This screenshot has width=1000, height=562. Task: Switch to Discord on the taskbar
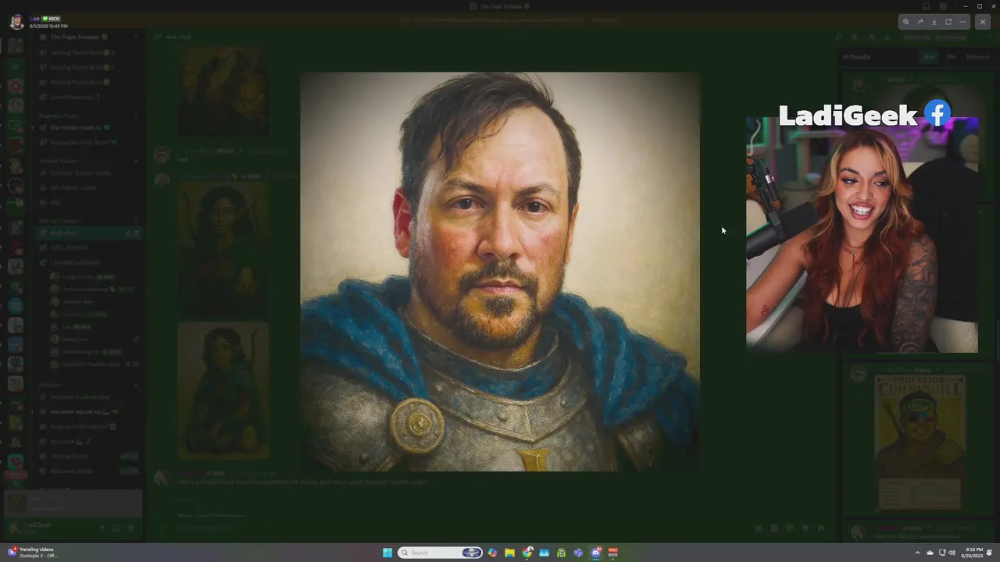click(x=596, y=553)
